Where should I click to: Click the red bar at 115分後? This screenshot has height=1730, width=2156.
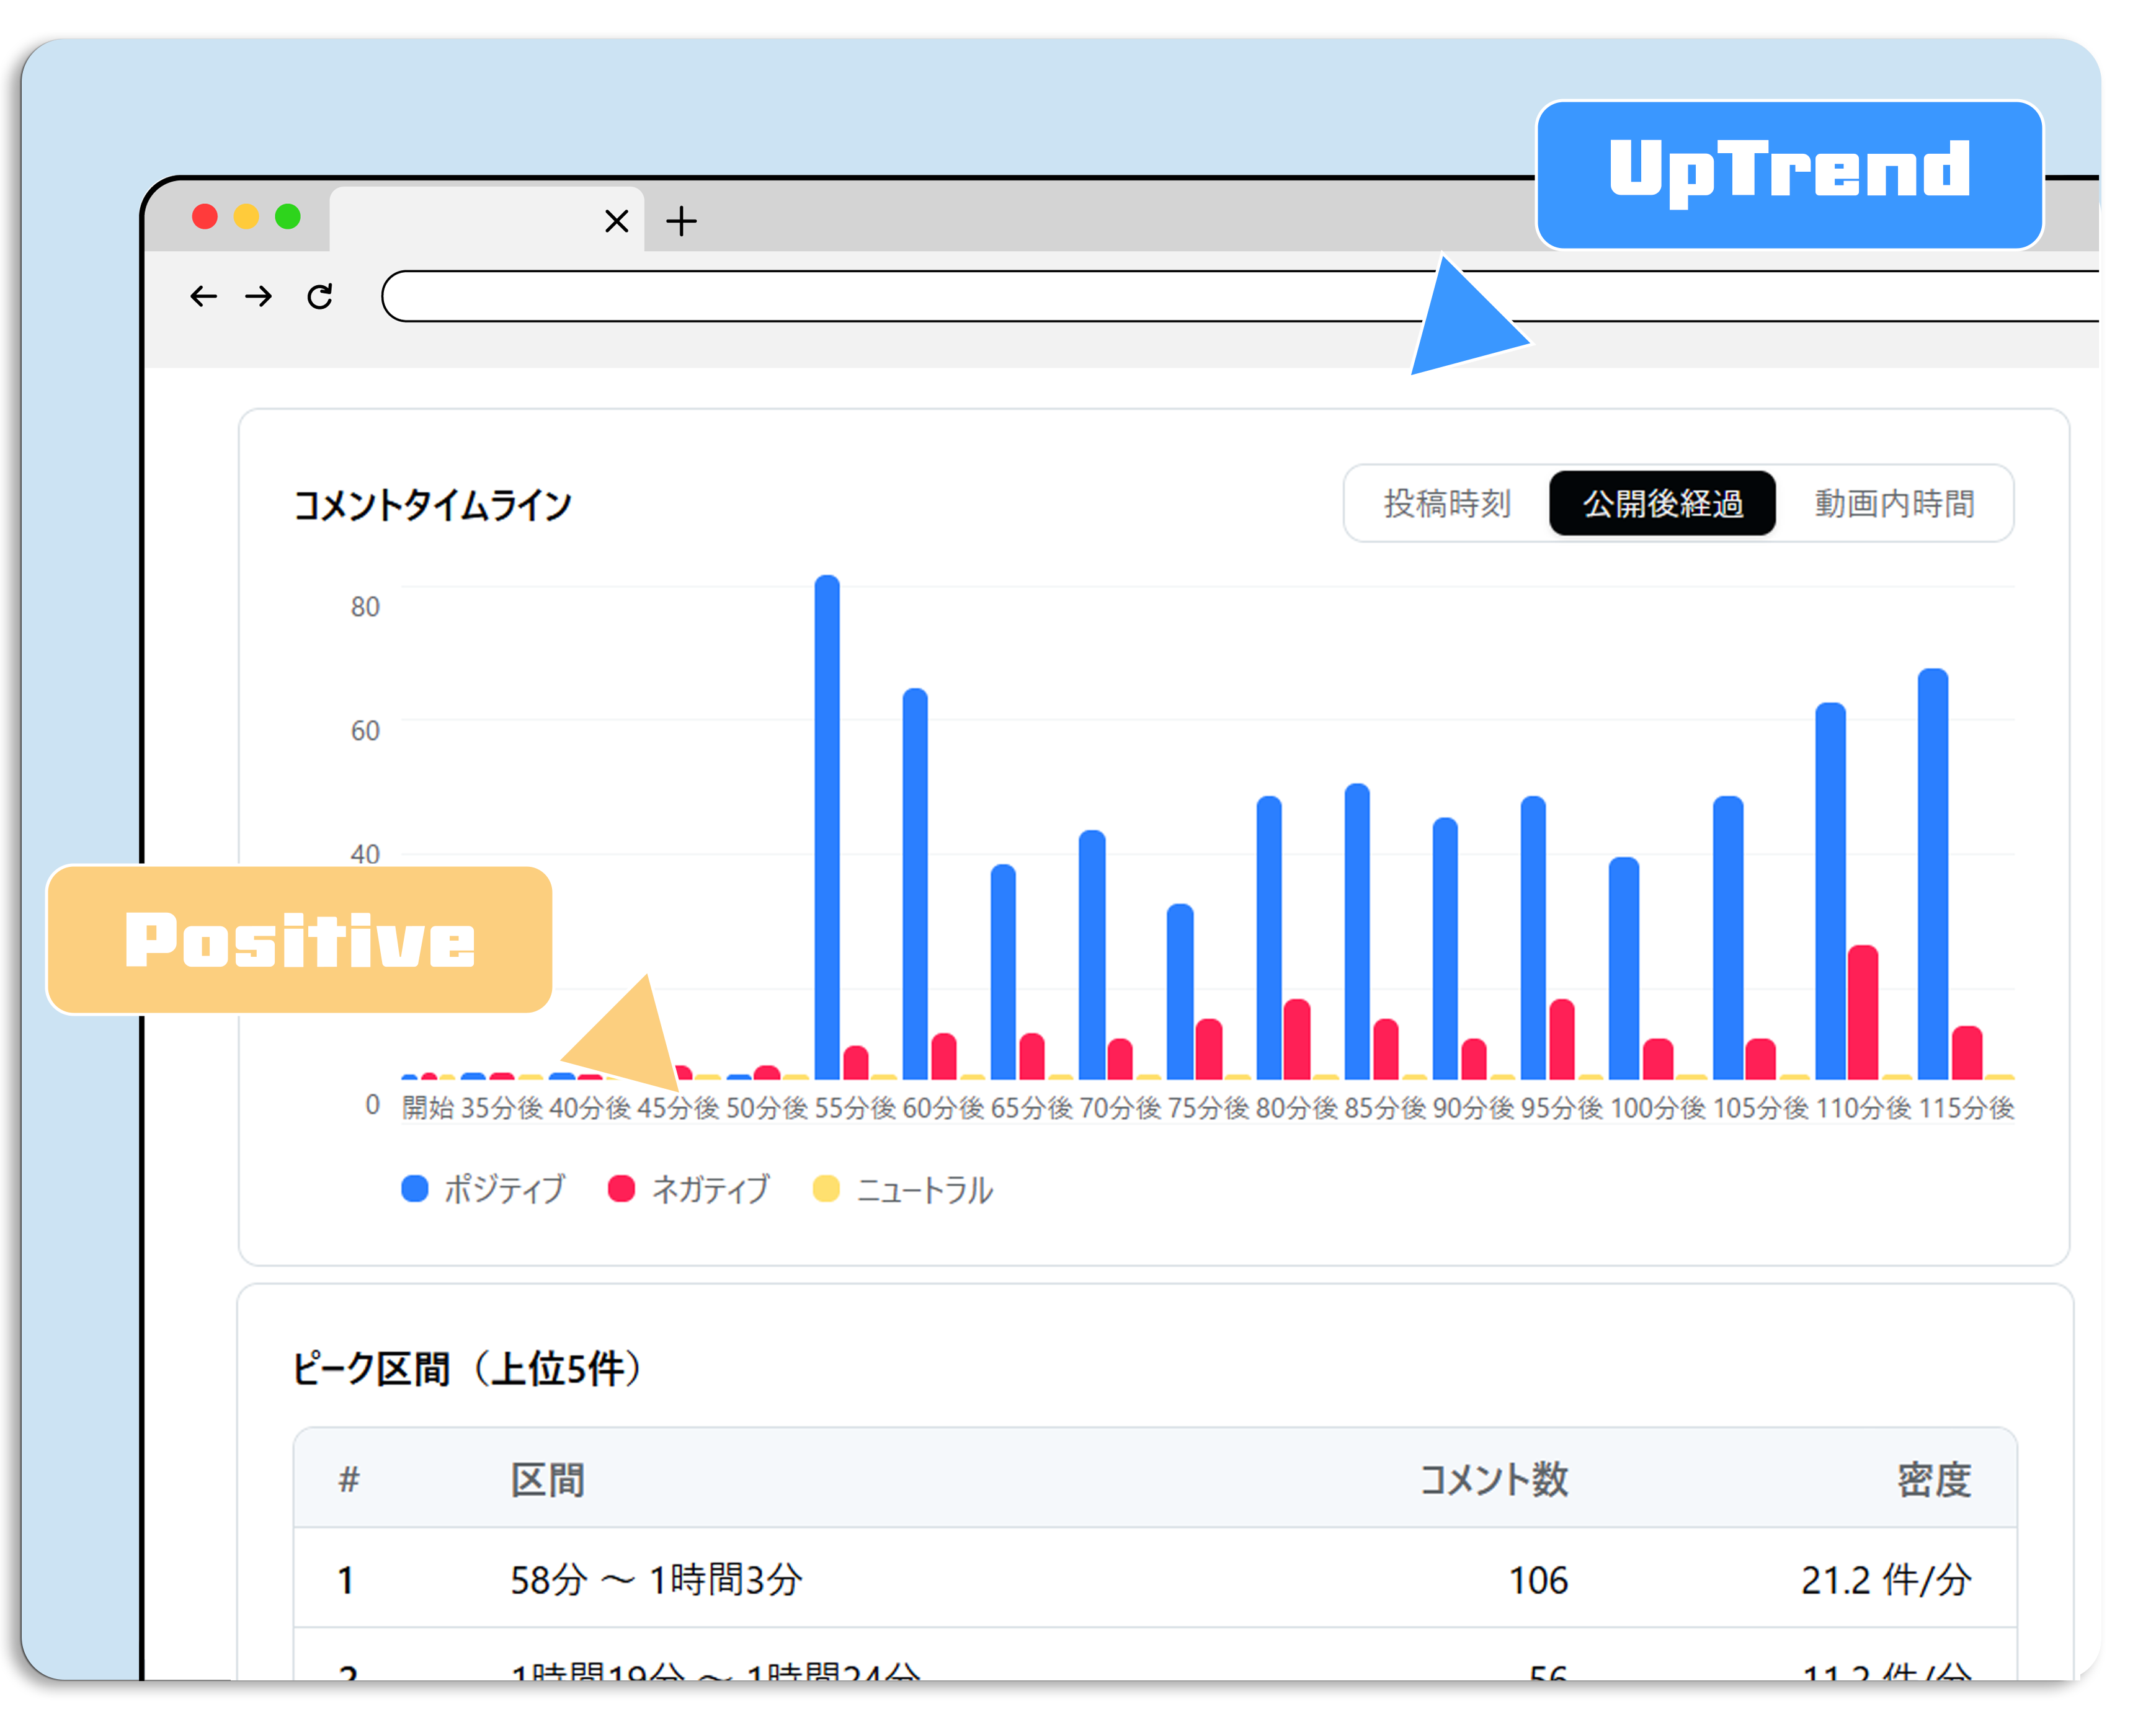coord(1967,1052)
